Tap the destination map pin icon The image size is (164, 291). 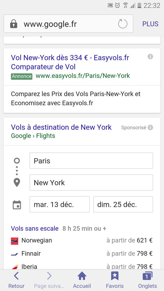17,182
